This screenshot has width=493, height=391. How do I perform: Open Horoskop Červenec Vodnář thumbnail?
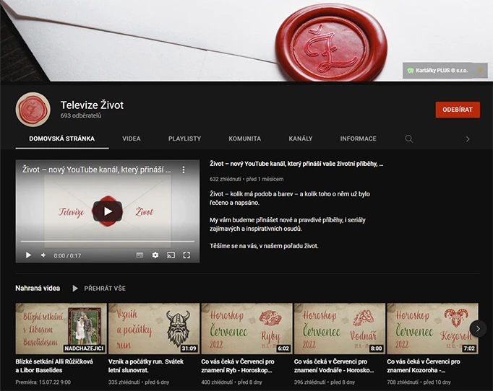click(340, 328)
